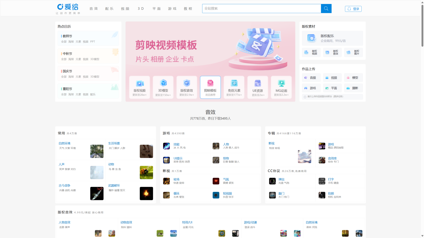The height and width of the screenshot is (238, 424).
Task: Click the UI提示 sound icon
Action: [x=166, y=160]
